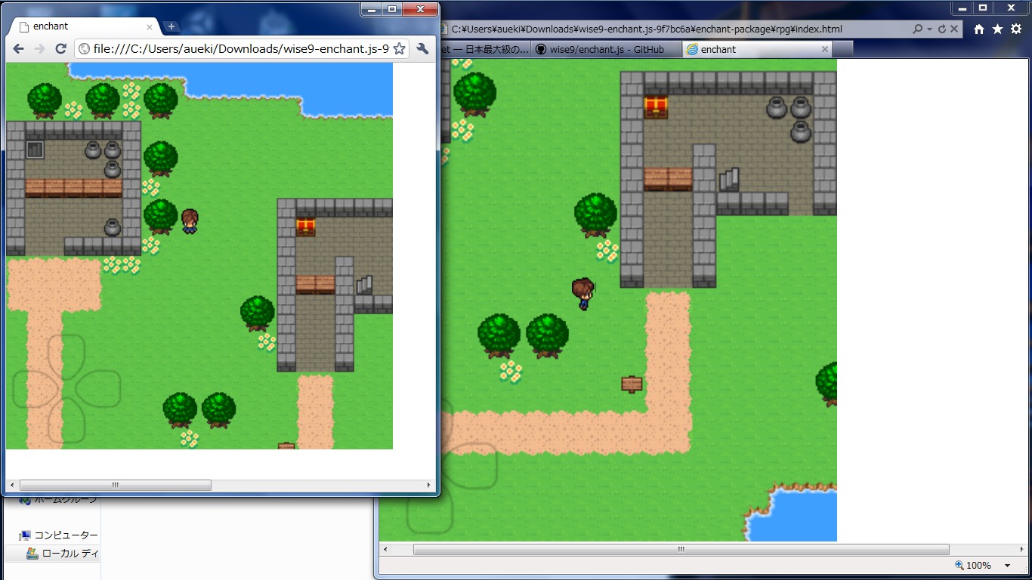Click Chrome's forward arrow button
This screenshot has width=1032, height=580.
[x=39, y=49]
